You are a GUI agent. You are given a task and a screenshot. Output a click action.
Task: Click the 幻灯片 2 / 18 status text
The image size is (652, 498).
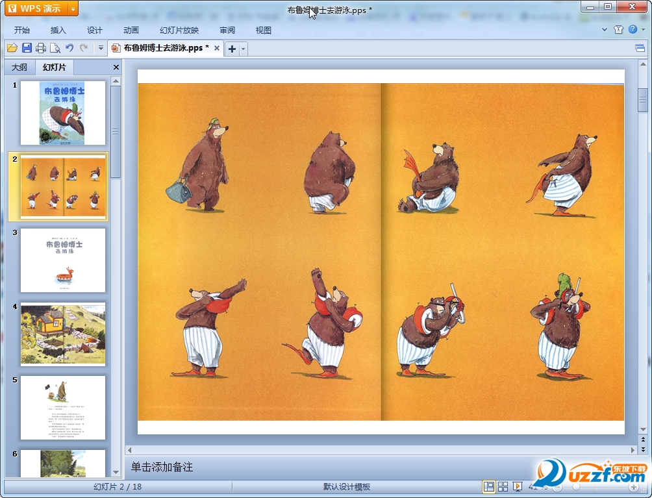(x=118, y=487)
